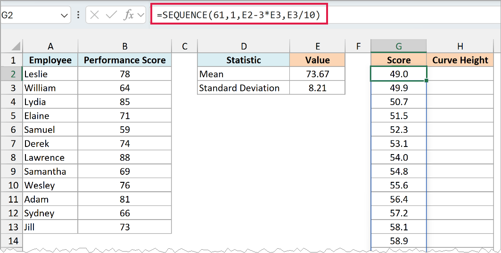This screenshot has height=253, width=501.
Task: Select the cell containing 'William'
Action: click(50, 88)
